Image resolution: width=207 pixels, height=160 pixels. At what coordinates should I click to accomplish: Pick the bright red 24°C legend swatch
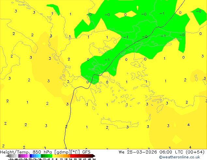click(x=71, y=156)
